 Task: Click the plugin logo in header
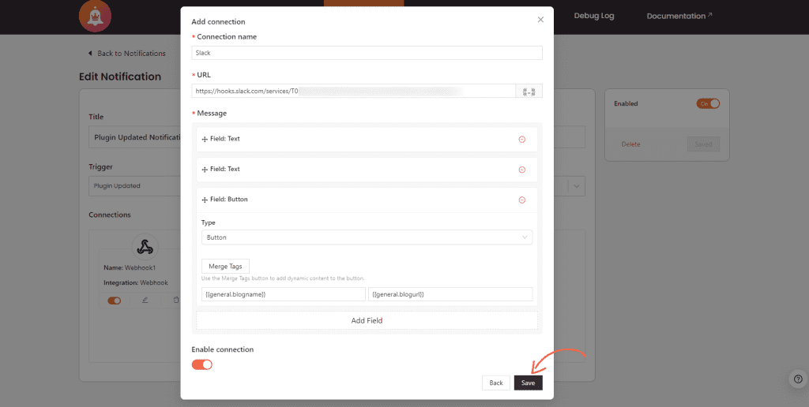click(95, 16)
